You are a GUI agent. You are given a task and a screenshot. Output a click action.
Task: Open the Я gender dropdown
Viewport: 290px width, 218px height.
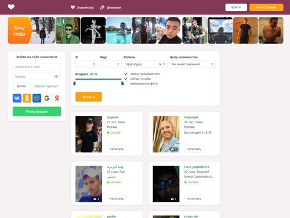[86, 64]
